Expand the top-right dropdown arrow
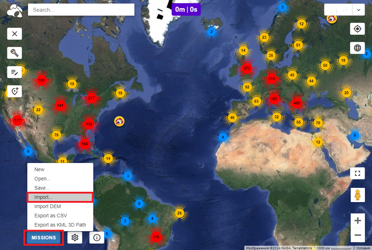Viewport: 372px width, 250px height. point(359,10)
